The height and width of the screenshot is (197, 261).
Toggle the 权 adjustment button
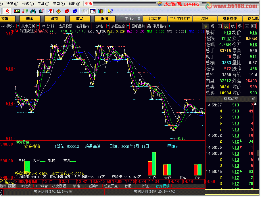[x=226, y=26]
